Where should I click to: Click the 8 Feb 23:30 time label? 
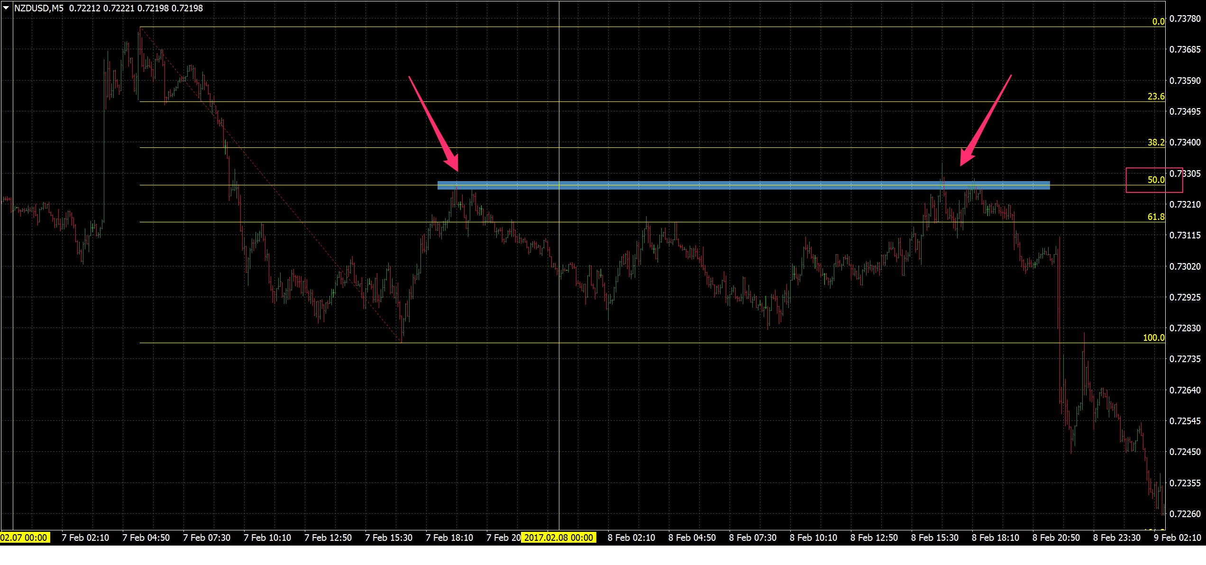pyautogui.click(x=1117, y=538)
